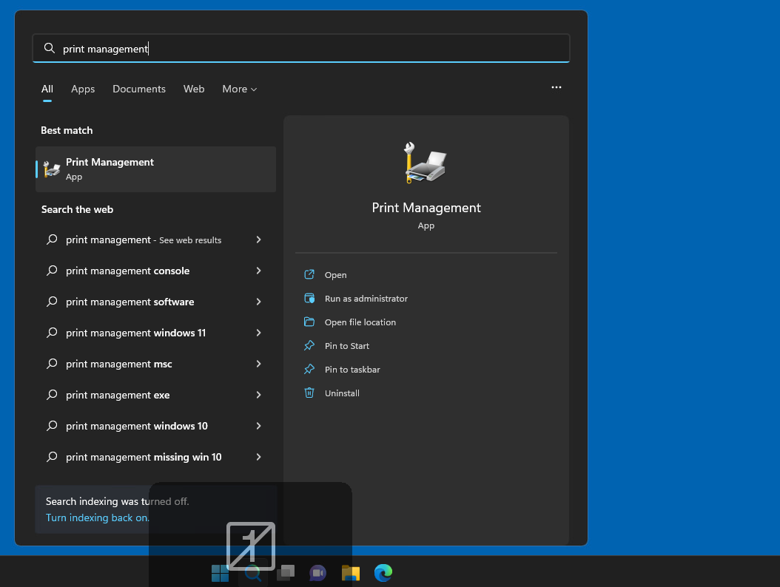Expand arrow for 'print management software'

click(x=259, y=302)
